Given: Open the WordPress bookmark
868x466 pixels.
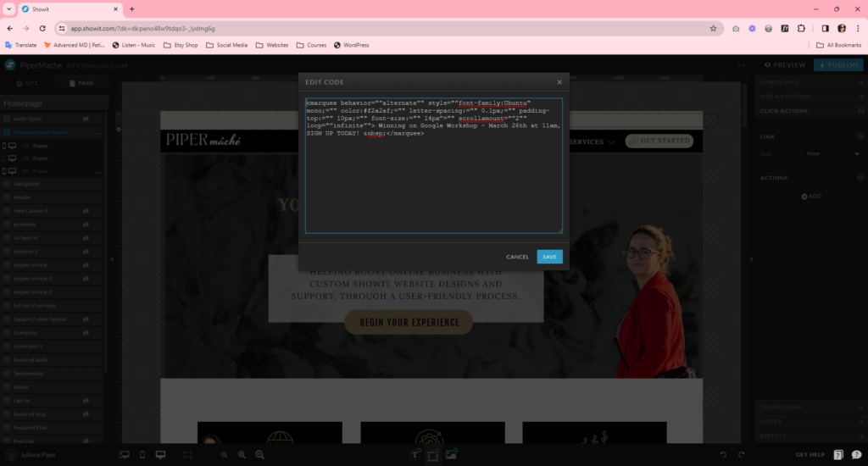Looking at the screenshot, I should point(351,46).
